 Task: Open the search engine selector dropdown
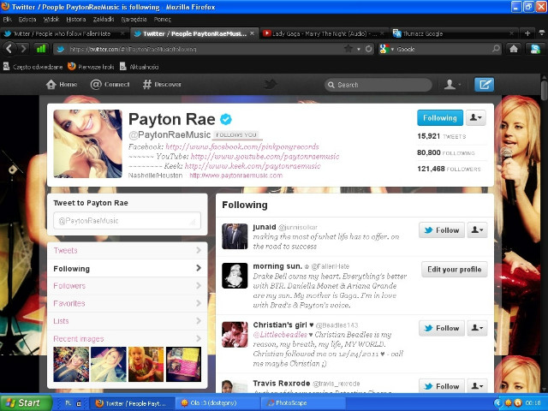387,49
